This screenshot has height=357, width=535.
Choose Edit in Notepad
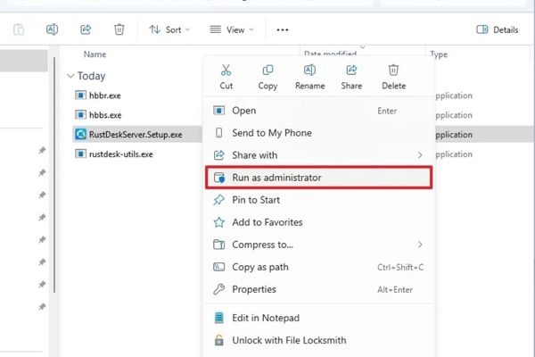click(x=318, y=318)
